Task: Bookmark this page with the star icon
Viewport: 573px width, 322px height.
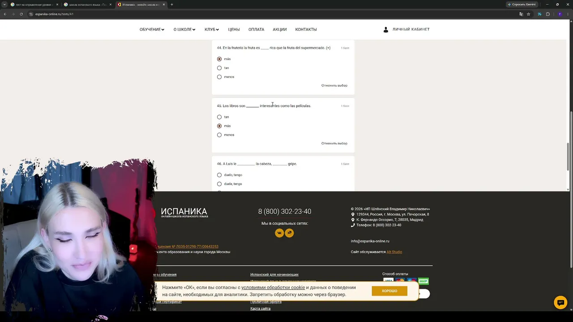Action: point(529,14)
